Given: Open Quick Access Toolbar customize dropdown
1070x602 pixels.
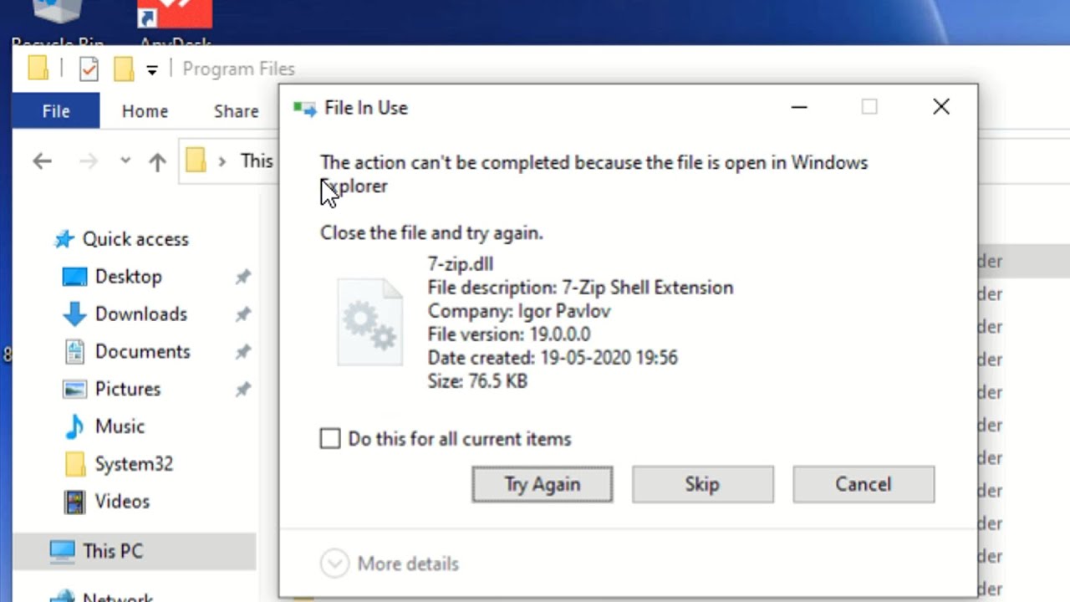Looking at the screenshot, I should (x=151, y=70).
